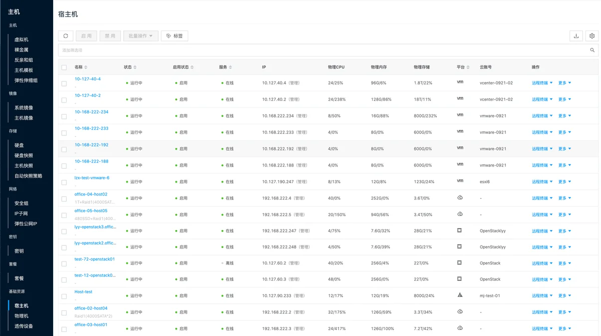601x336 pixels.
Task: Open 远程终端 dropdown for 10-127-40-4
Action: point(542,83)
